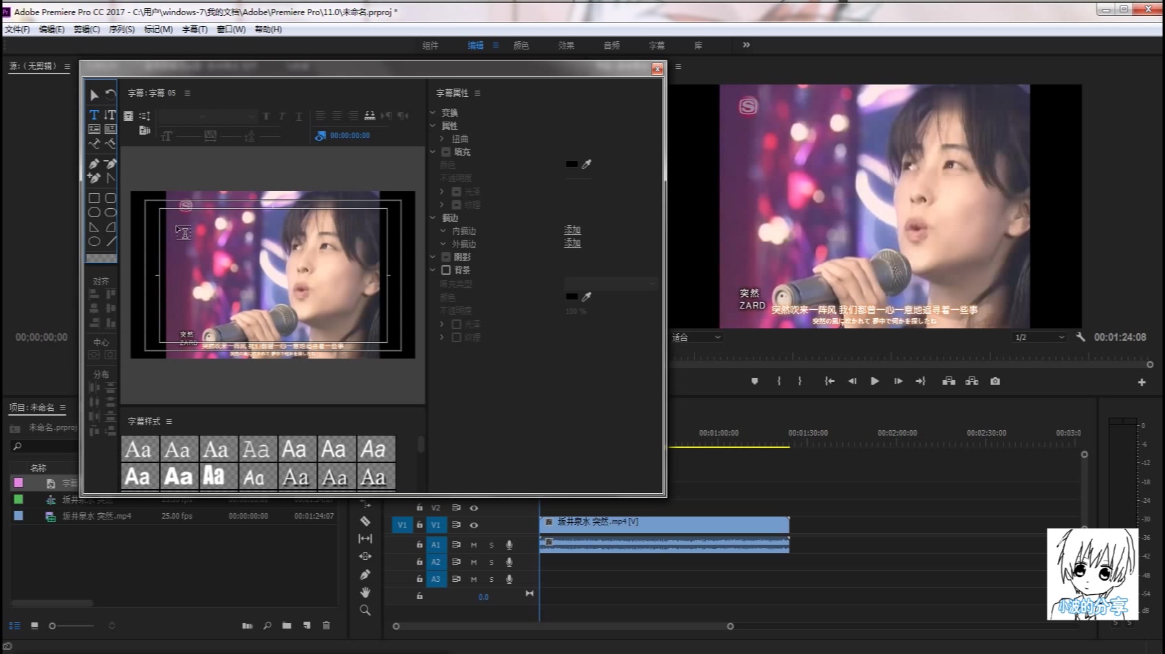Toggle lock on track A3

[x=419, y=579]
